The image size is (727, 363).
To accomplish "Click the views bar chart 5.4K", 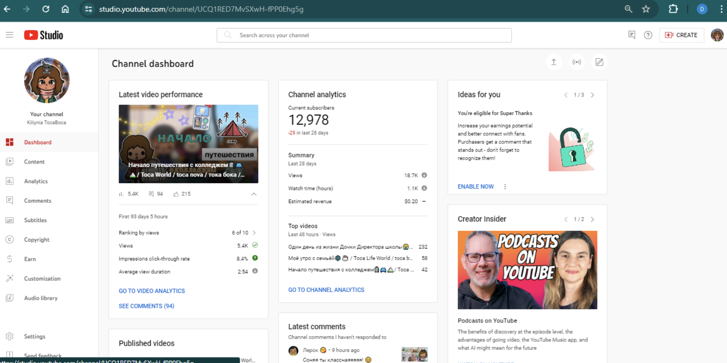I will click(x=129, y=194).
